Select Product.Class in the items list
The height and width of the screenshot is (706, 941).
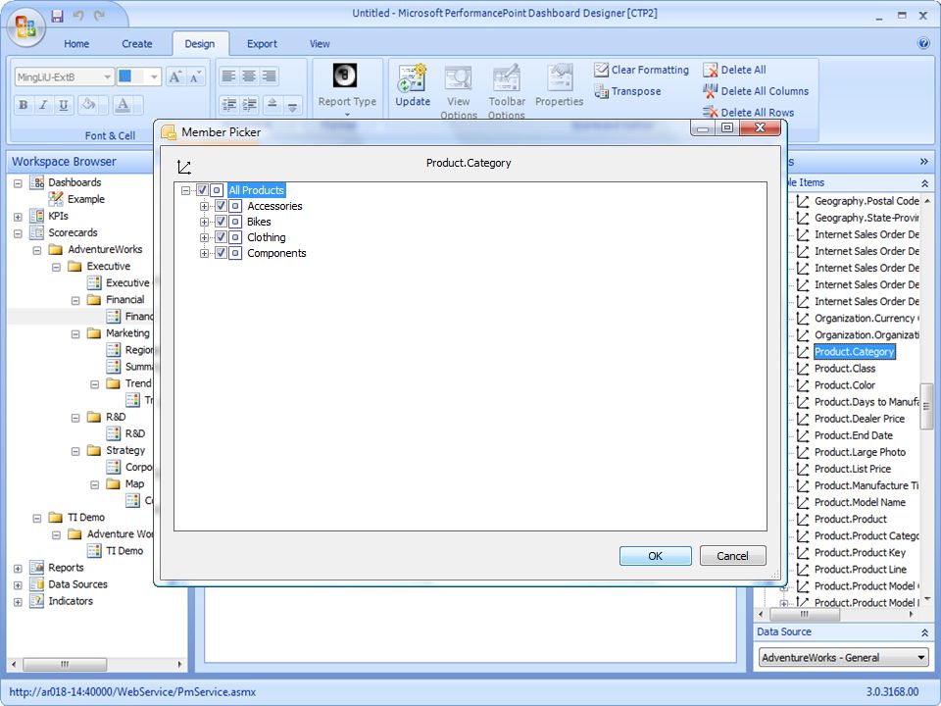tap(844, 369)
